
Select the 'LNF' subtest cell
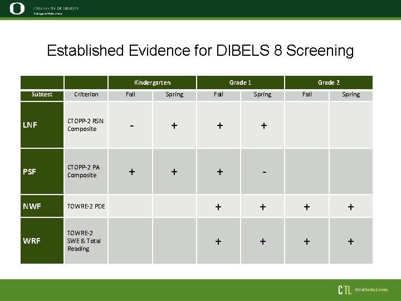coord(42,125)
